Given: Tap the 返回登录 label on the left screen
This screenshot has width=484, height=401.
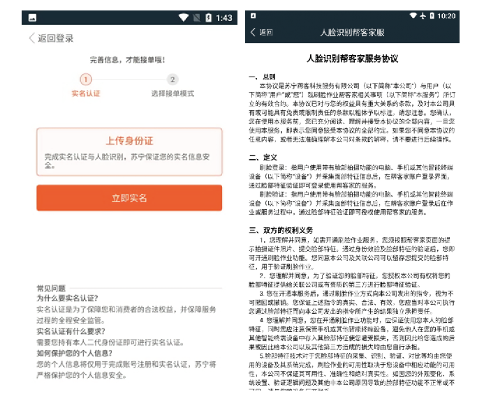Looking at the screenshot, I should 56,38.
